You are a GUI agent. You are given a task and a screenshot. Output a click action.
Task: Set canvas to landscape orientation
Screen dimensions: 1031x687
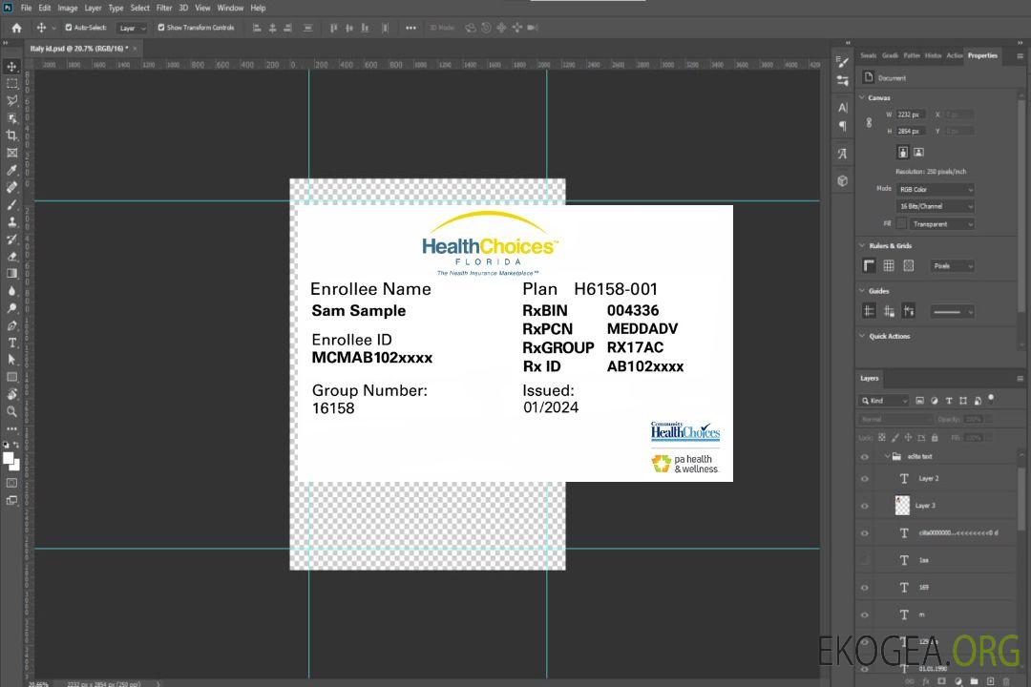(x=918, y=152)
